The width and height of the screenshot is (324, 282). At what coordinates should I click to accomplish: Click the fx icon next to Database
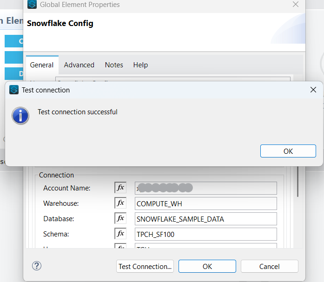click(120, 218)
